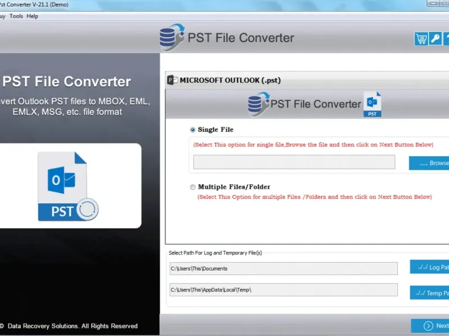The image size is (449, 336).
Task: Click the small PST file icon in banner
Action: [372, 104]
